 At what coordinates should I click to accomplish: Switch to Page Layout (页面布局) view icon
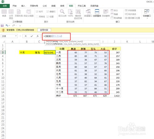(x=19, y=13)
